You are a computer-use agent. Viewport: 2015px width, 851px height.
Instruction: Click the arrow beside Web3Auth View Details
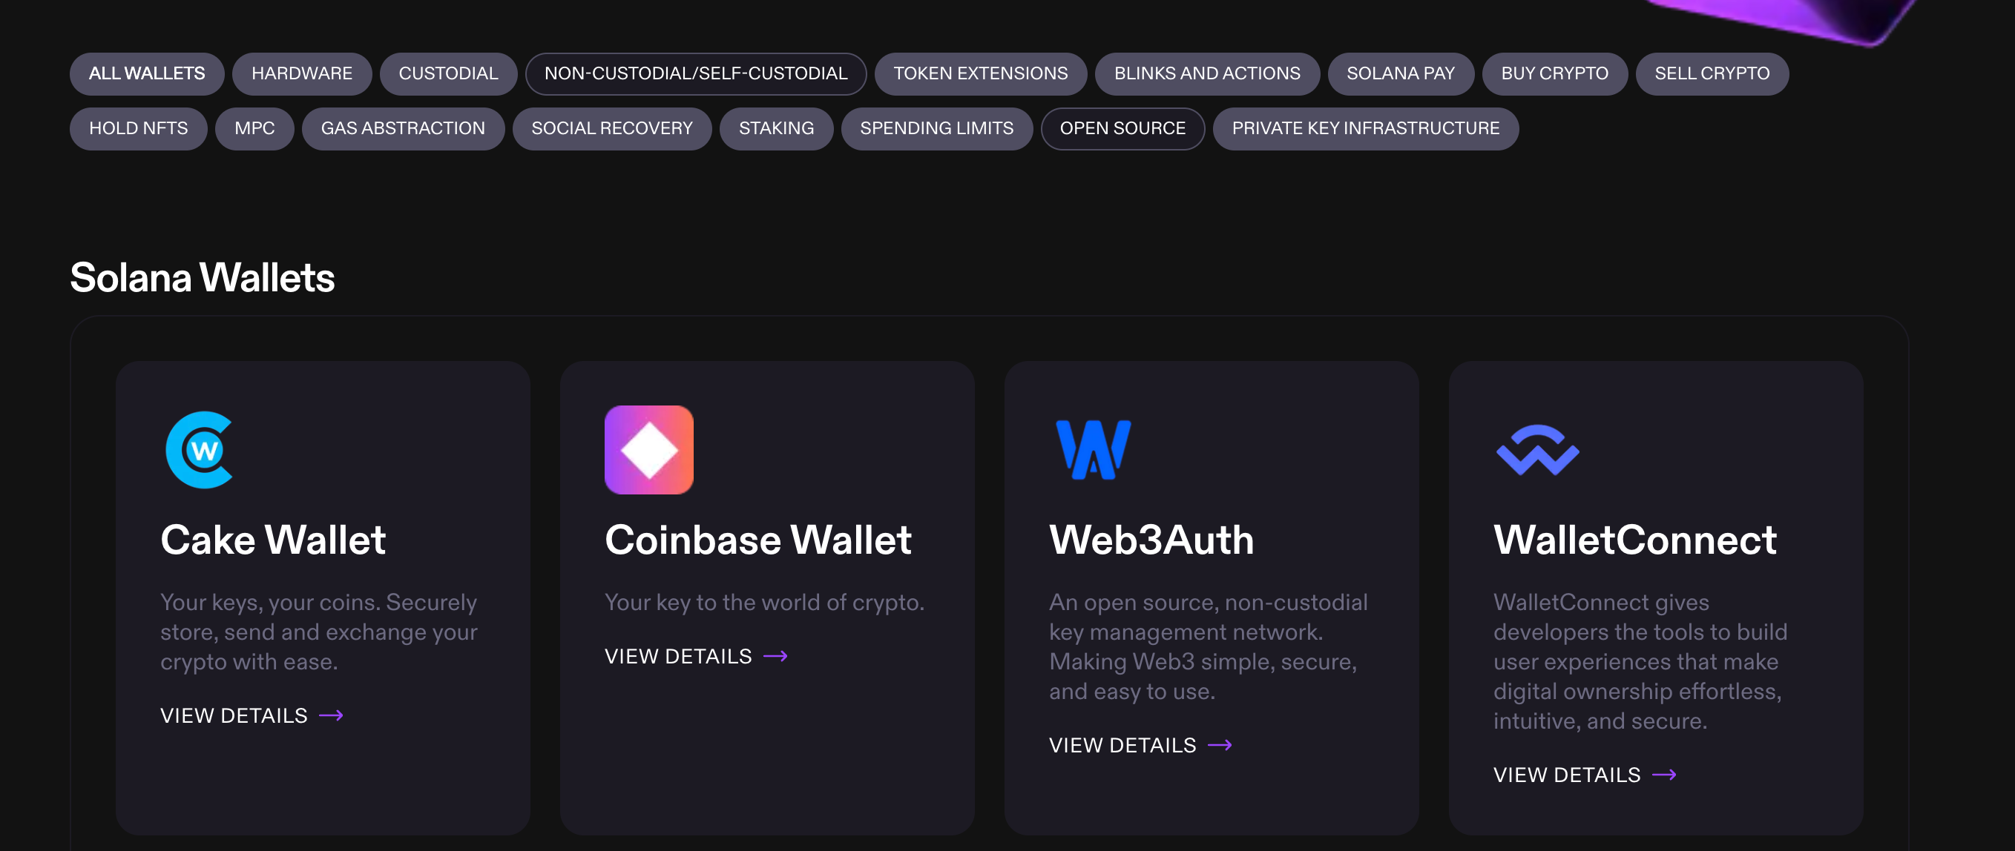point(1220,746)
